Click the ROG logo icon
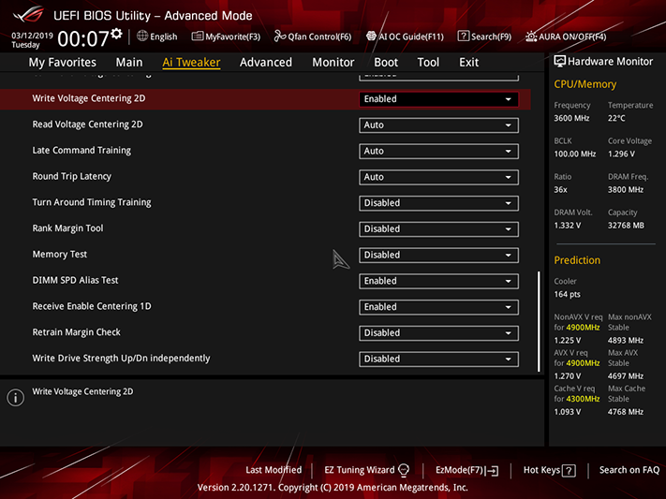Screen dimensions: 666x499 [28, 14]
